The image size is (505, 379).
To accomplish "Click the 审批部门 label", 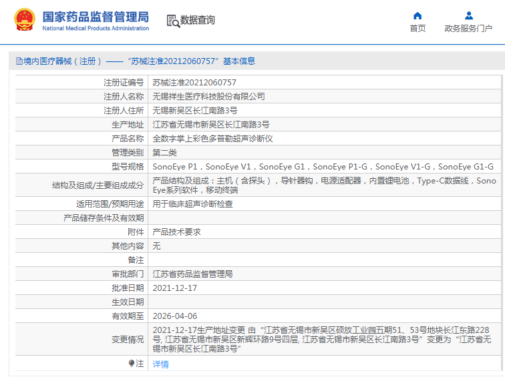I will (128, 274).
